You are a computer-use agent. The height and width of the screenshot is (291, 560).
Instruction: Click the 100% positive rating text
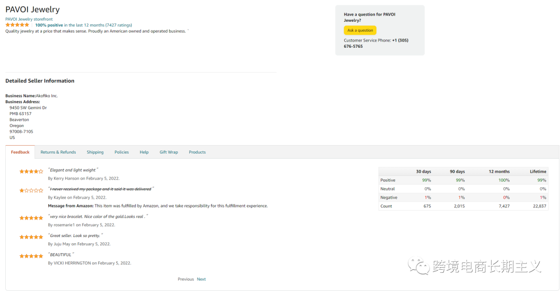point(49,25)
